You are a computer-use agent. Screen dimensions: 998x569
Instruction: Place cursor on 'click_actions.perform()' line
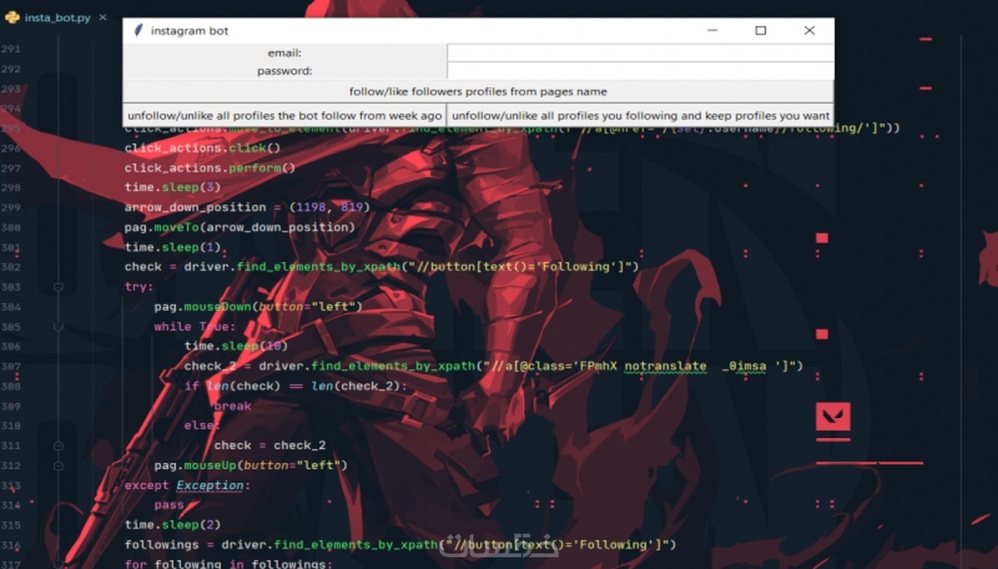tap(210, 168)
